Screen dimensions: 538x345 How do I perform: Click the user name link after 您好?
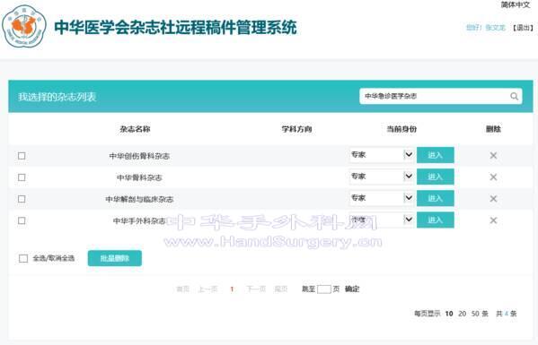[496, 28]
